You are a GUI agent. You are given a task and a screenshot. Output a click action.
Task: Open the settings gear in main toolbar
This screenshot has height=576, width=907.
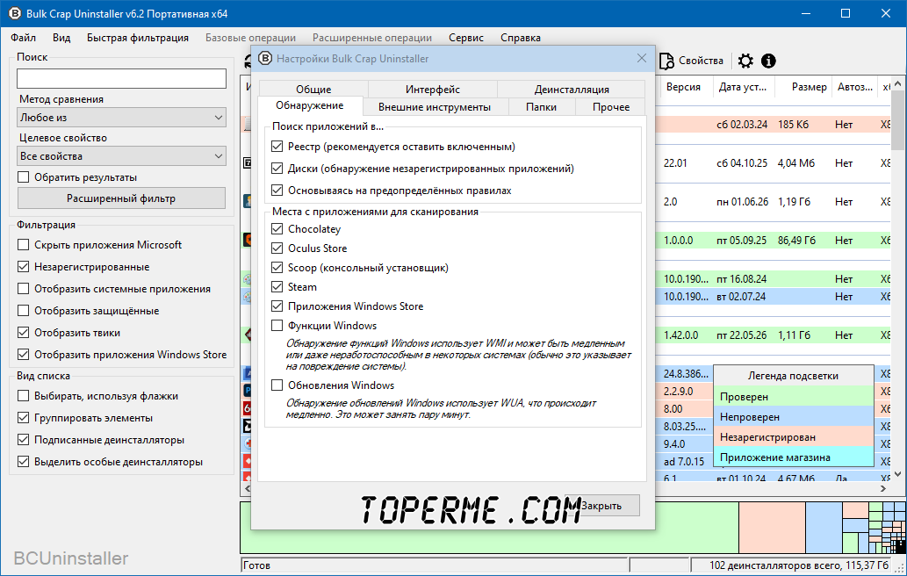click(x=745, y=61)
